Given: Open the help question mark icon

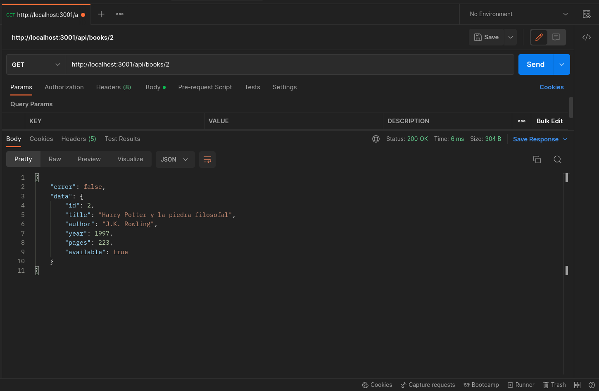Looking at the screenshot, I should pyautogui.click(x=592, y=385).
